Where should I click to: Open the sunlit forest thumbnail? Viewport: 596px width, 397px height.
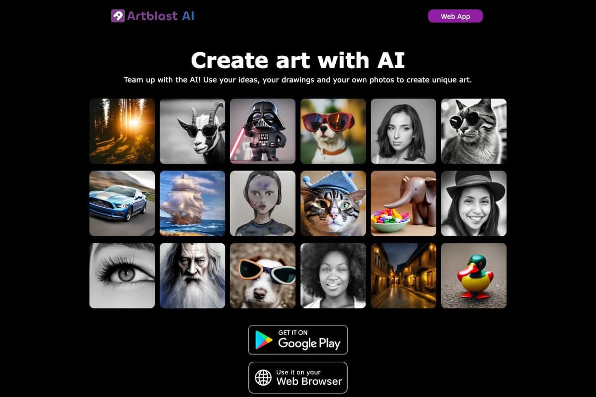point(122,131)
